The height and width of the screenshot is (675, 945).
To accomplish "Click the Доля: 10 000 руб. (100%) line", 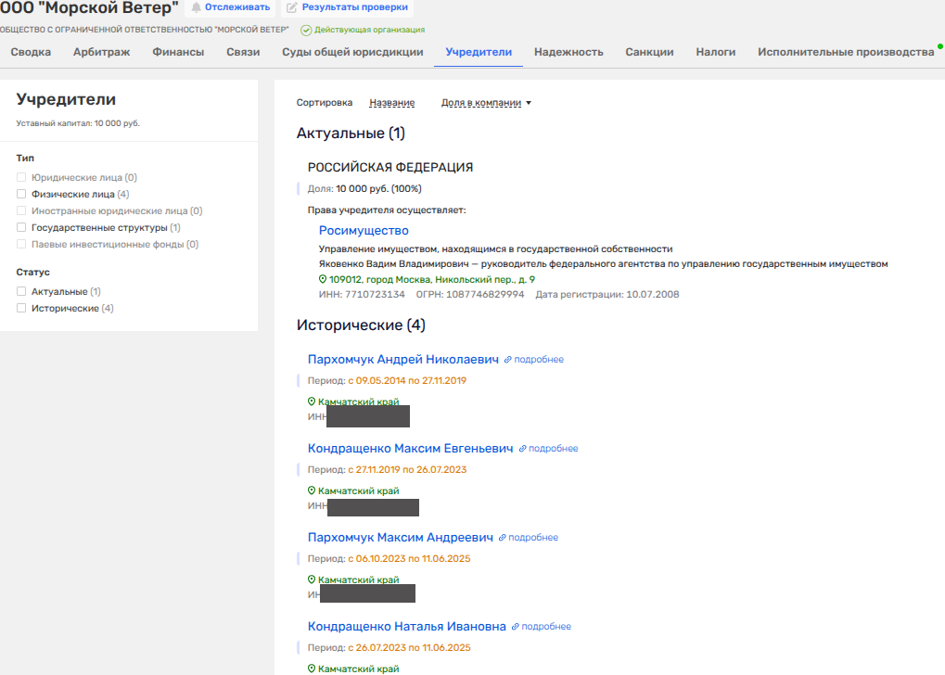I will pos(364,188).
